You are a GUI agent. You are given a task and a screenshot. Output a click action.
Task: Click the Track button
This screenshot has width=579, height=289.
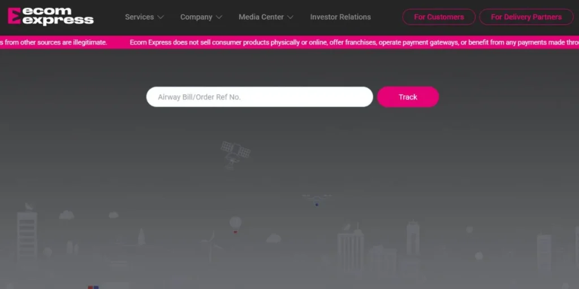coord(408,97)
